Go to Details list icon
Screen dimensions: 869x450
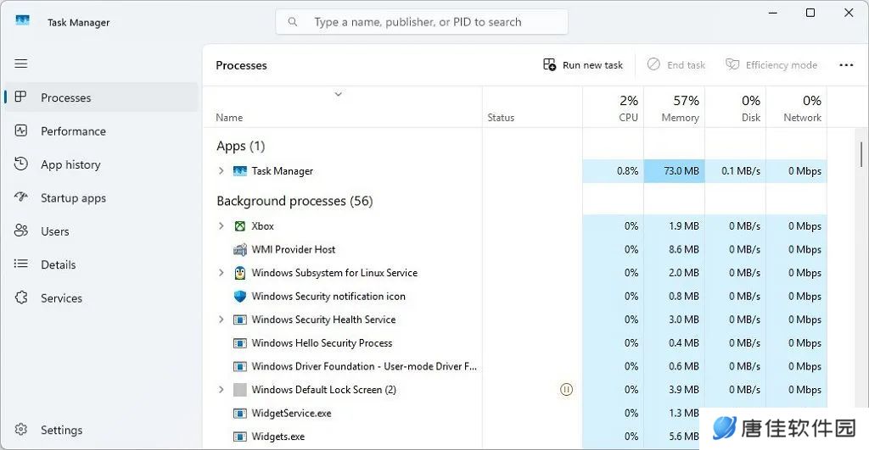coord(21,264)
